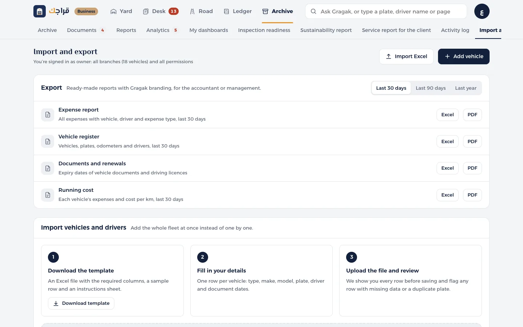Click the 'Import vehicles and drivers' heading
Image resolution: width=523 pixels, height=327 pixels.
tap(84, 227)
